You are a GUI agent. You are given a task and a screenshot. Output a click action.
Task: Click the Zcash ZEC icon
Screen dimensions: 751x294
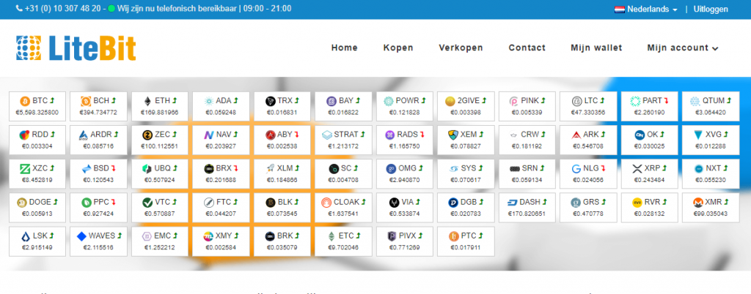147,135
